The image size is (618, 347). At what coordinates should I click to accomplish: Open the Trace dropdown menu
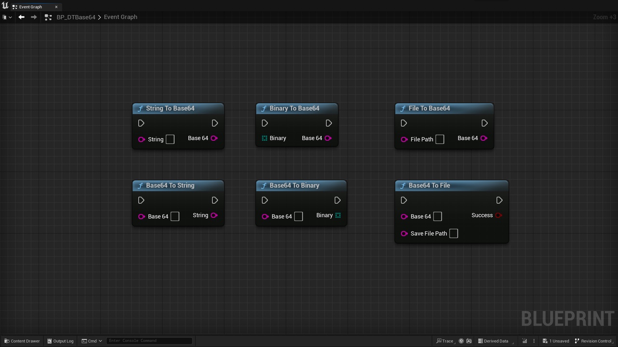pyautogui.click(x=445, y=341)
